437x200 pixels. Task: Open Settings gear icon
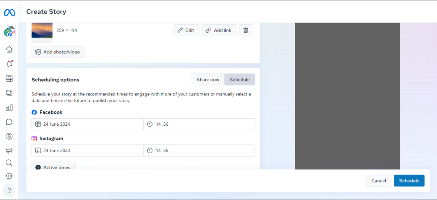9,176
